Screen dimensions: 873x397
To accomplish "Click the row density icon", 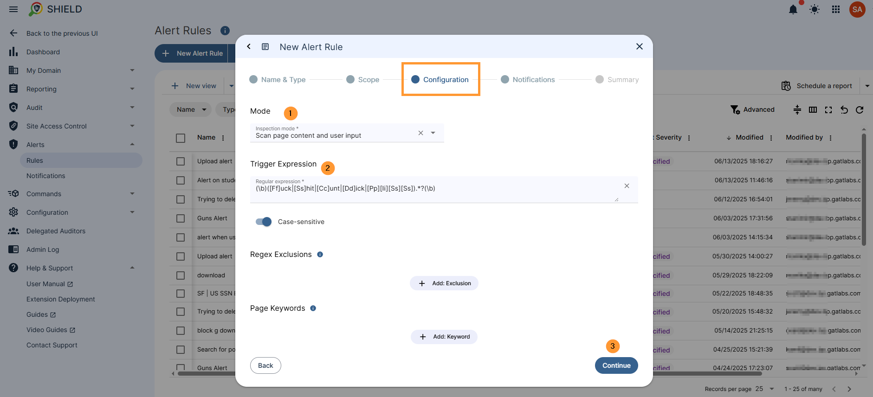I will pyautogui.click(x=797, y=109).
